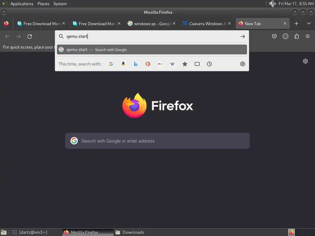
Task: Open the Places menu
Action: pyautogui.click(x=43, y=4)
